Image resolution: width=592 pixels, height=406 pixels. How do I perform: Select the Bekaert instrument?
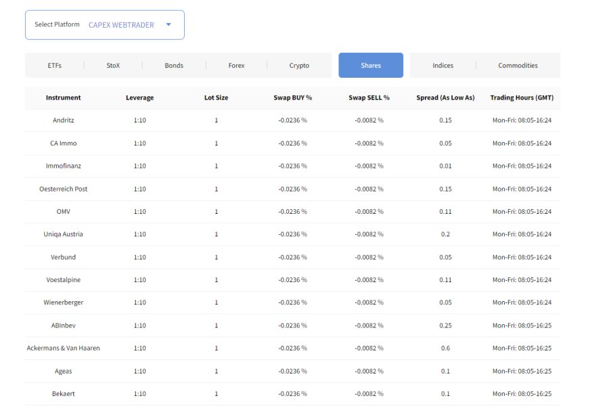tap(63, 393)
